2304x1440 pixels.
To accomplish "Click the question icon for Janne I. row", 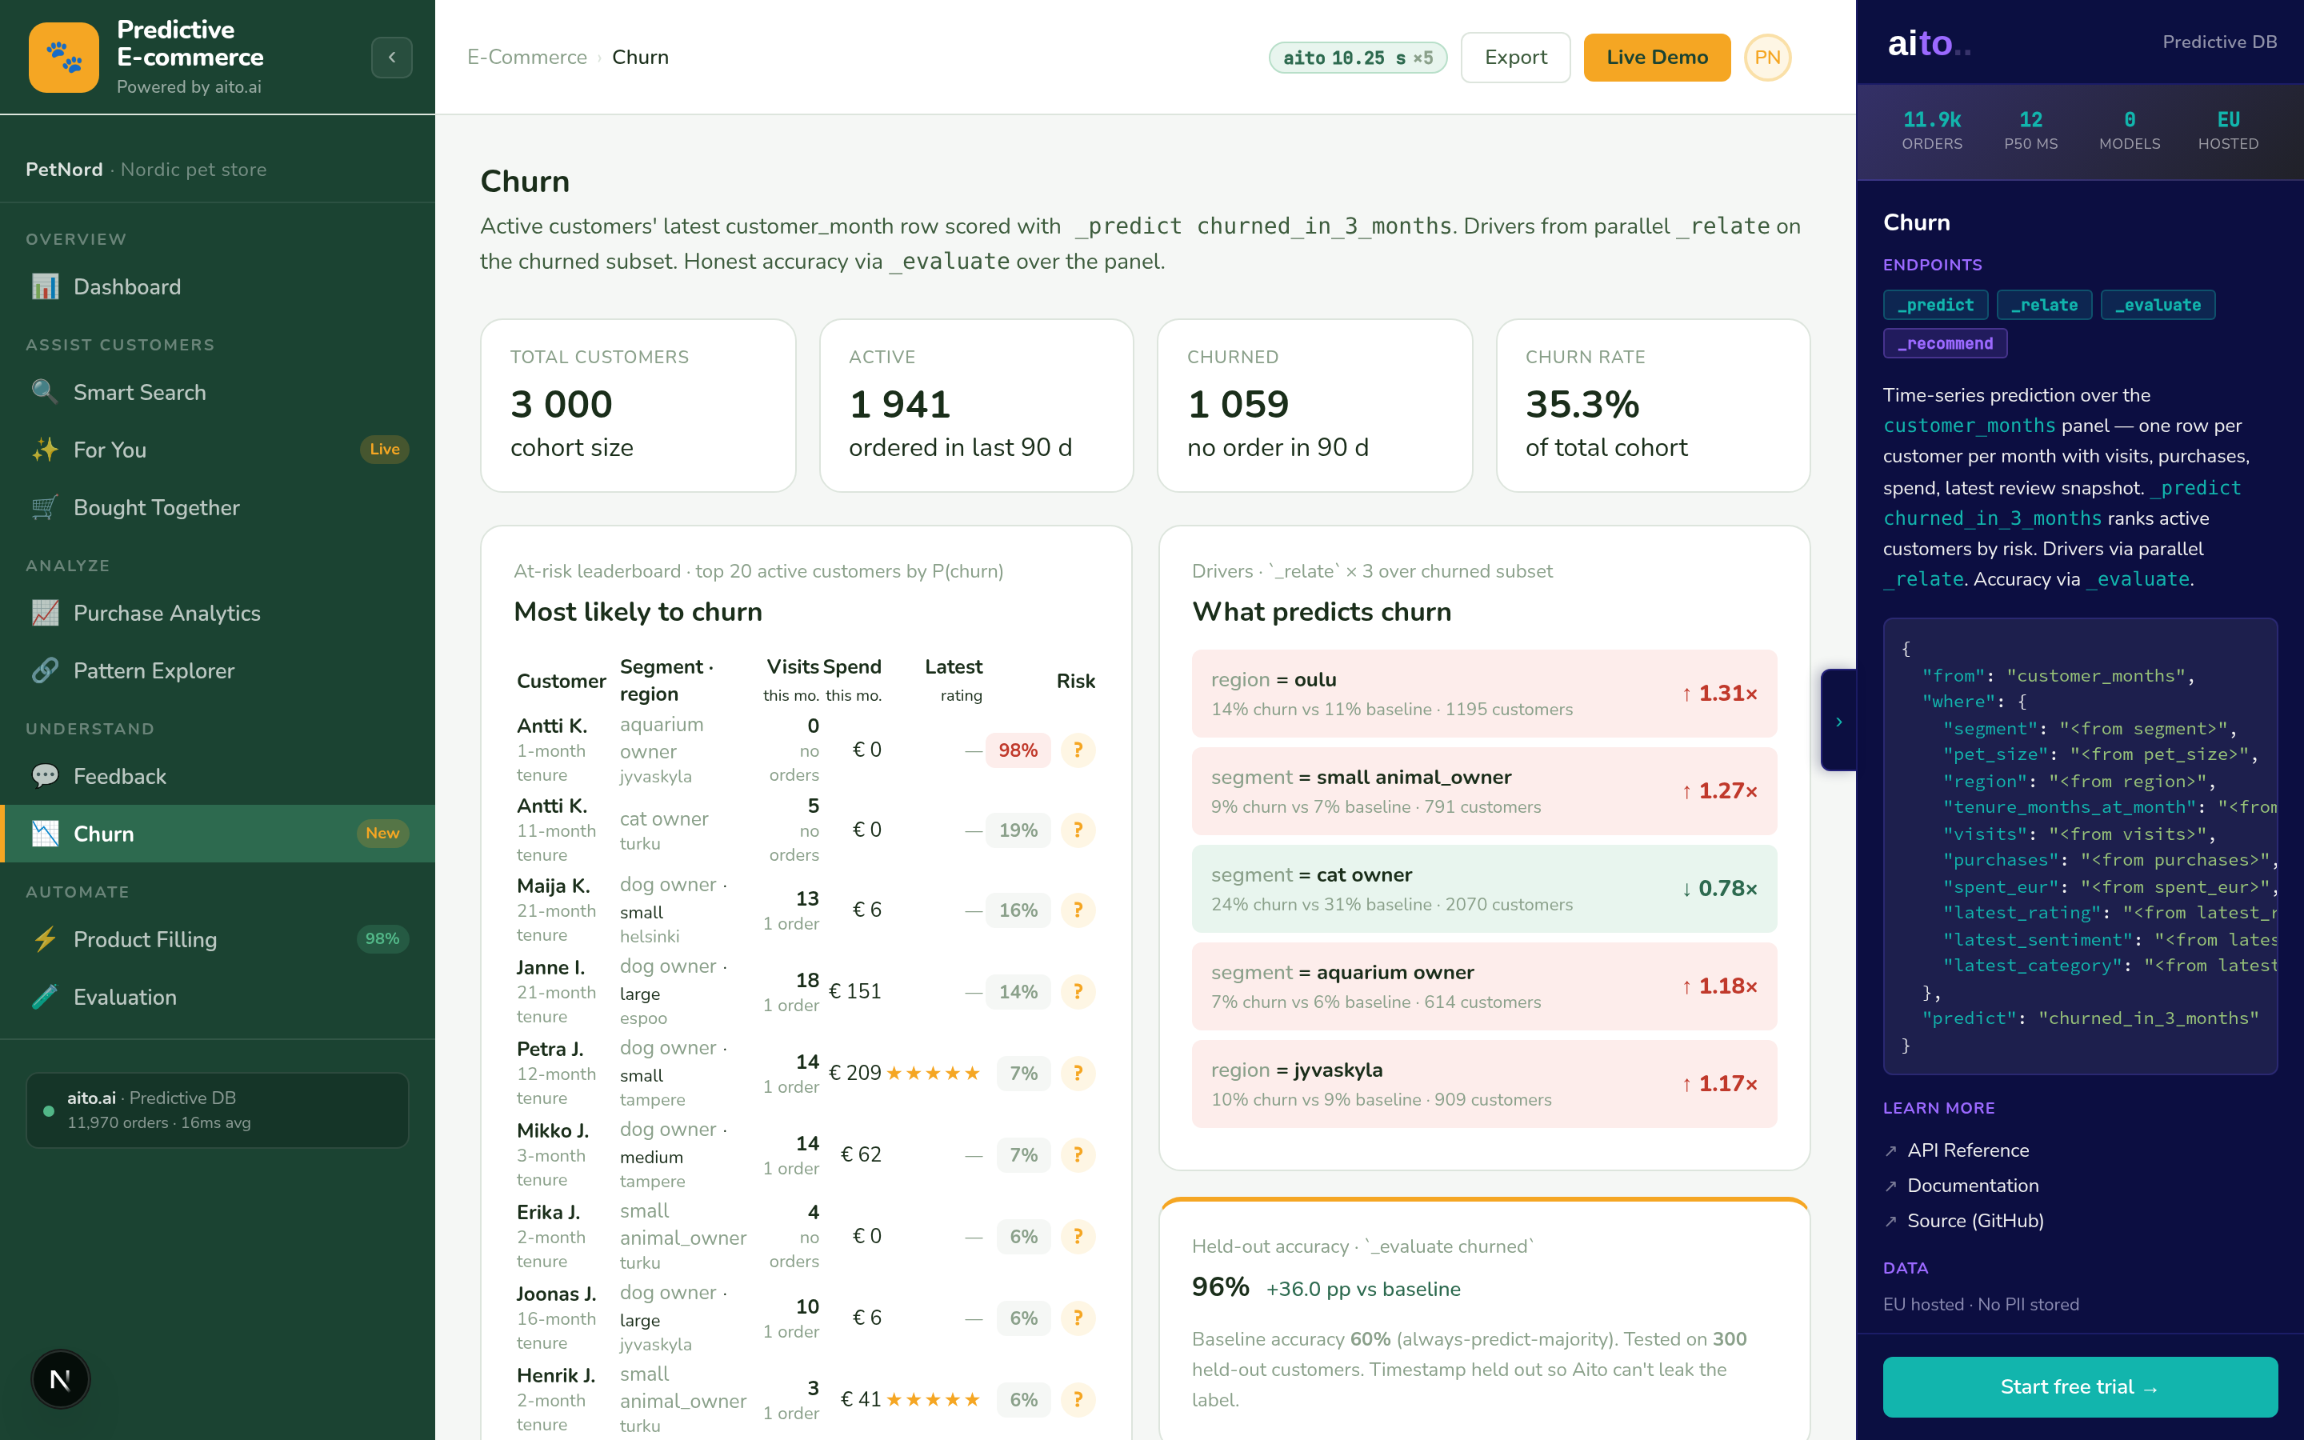I will click(x=1078, y=991).
